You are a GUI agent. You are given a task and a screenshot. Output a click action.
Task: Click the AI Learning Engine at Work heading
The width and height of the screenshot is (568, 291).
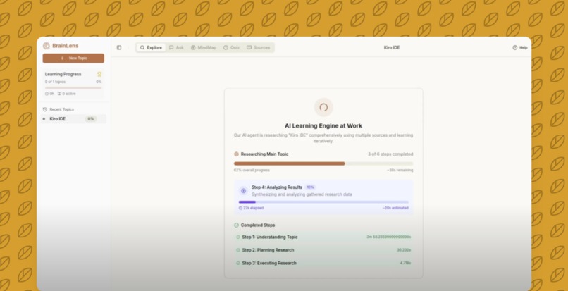pos(323,125)
